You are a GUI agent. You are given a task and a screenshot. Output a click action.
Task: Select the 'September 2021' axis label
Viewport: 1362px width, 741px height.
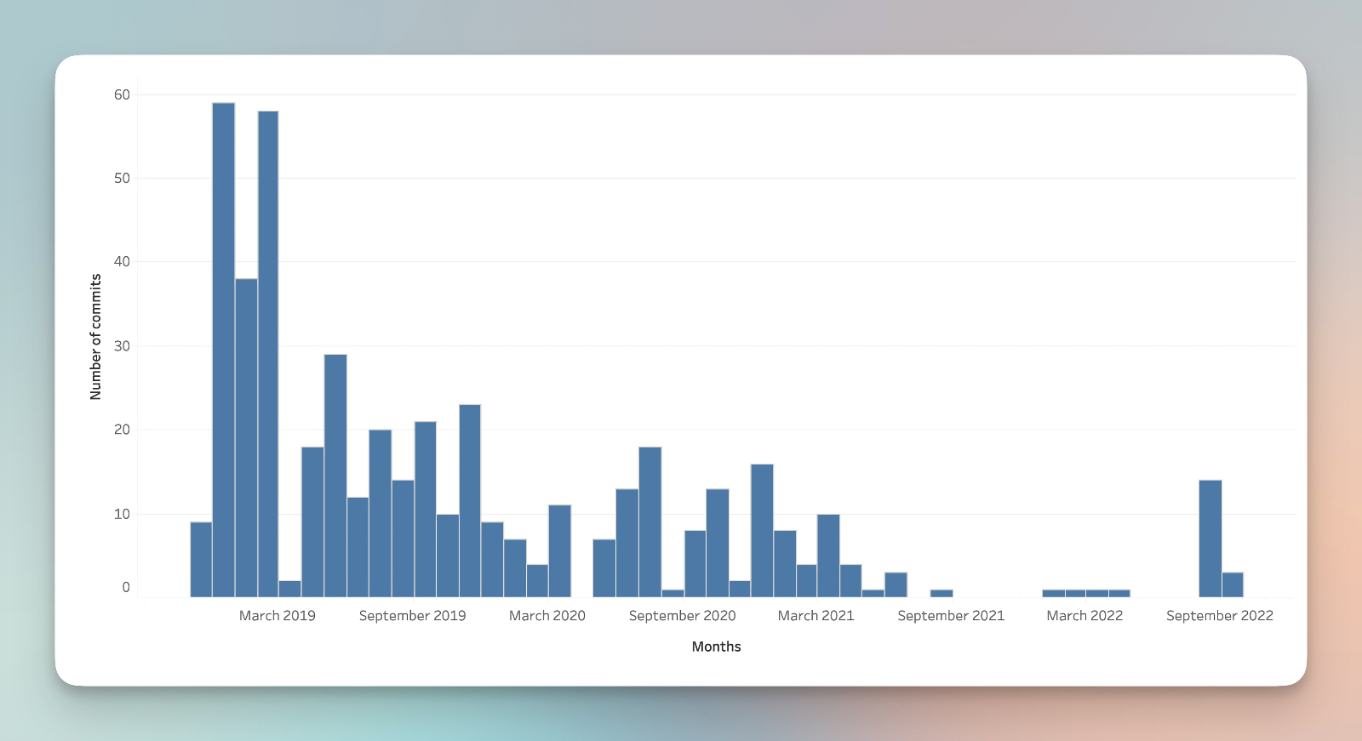click(x=951, y=616)
